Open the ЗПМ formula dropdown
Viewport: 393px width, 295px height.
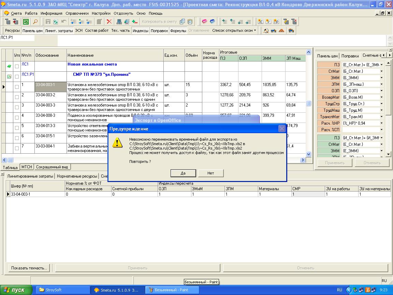pyautogui.click(x=381, y=84)
